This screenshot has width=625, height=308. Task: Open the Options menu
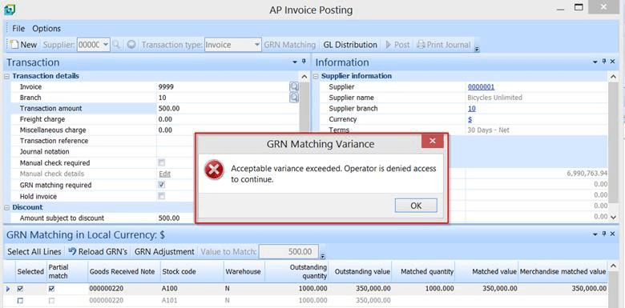[x=46, y=29]
